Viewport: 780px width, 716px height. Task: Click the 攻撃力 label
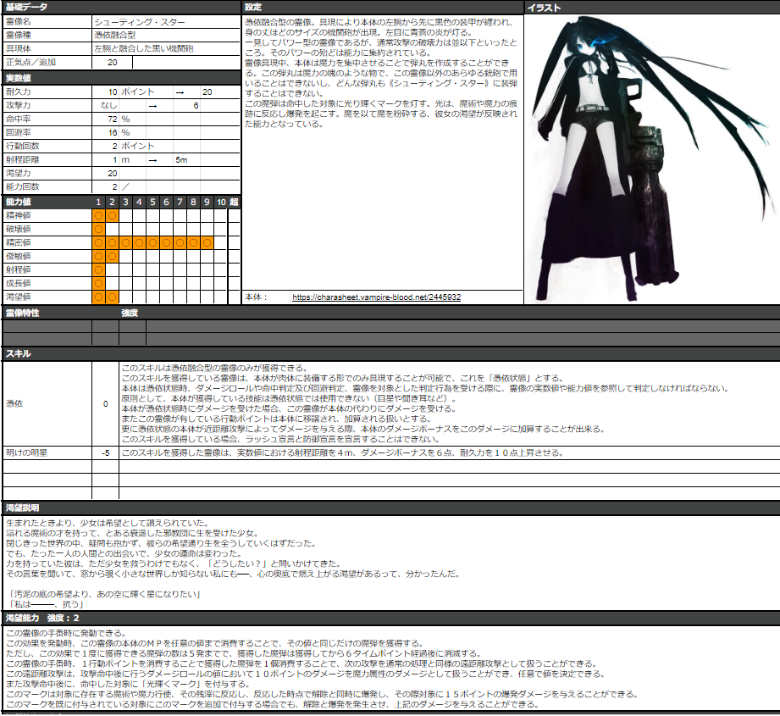(18, 105)
